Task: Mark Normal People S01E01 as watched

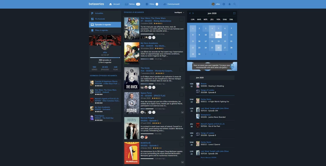Action: [x=181, y=119]
